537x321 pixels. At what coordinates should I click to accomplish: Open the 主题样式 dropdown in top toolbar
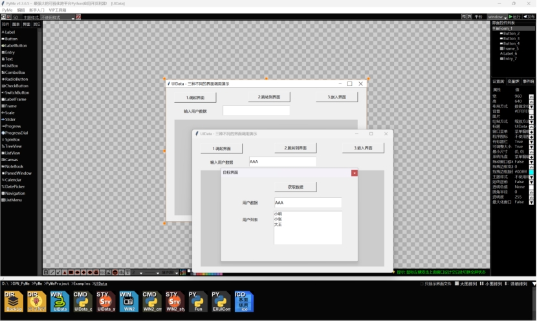tap(58, 17)
